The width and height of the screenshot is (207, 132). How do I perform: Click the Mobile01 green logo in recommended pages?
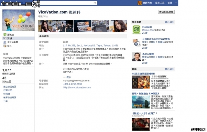pos(136,30)
